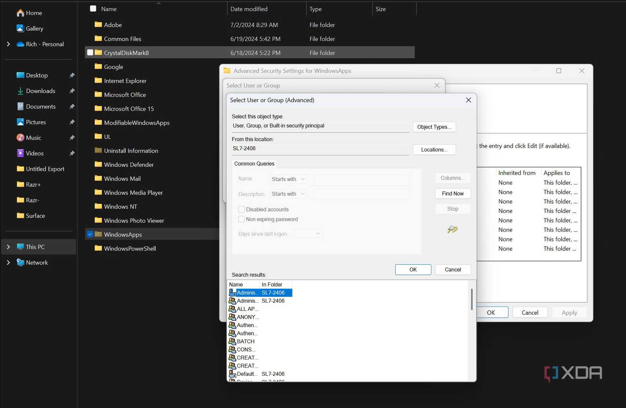Click the OneDrive cloud icon for Rich - Personal

coord(20,44)
